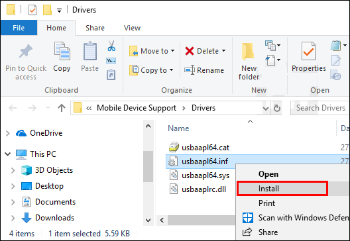This screenshot has height=241, width=350.
Task: Click the Search Drivers field
Action: (320, 108)
